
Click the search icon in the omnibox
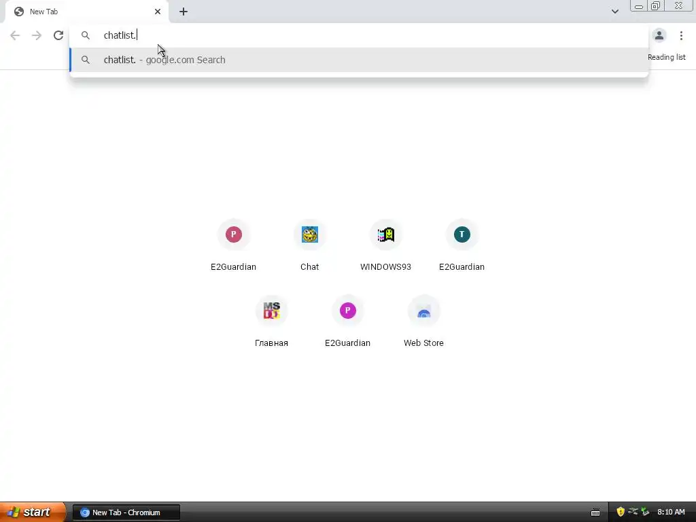pyautogui.click(x=85, y=35)
